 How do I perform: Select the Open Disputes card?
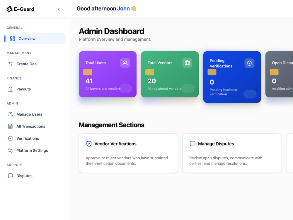(x=279, y=74)
